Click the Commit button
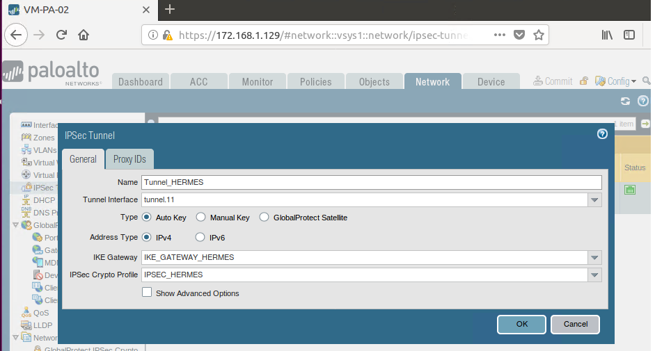This screenshot has width=655, height=351. (553, 81)
